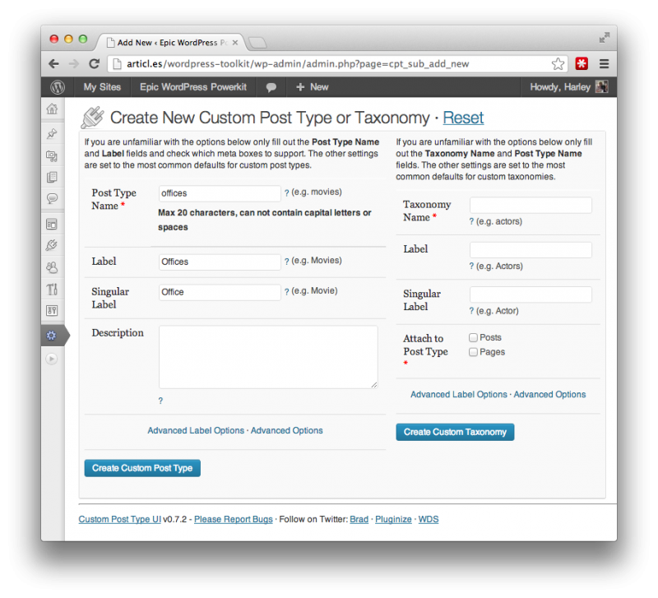This screenshot has height=598, width=658.
Task: Reload the page with refresh icon
Action: pos(95,64)
